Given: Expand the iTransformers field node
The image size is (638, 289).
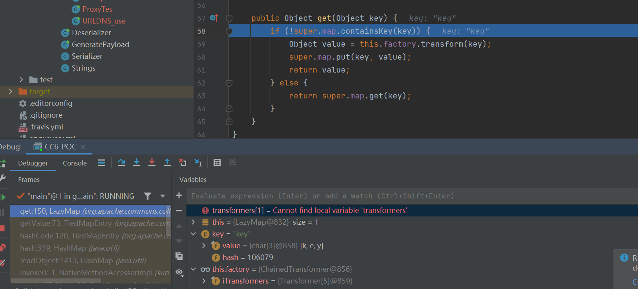Looking at the screenshot, I should [x=204, y=281].
